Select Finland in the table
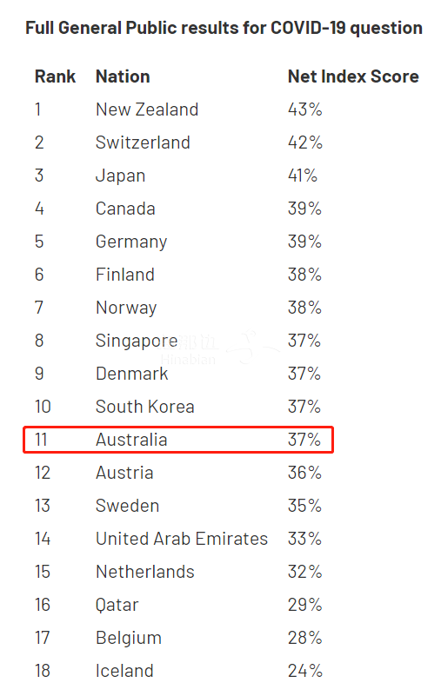 click(x=125, y=275)
